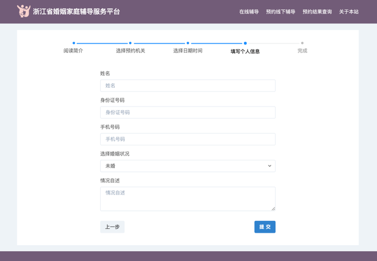Focus the 身份证号码 input field
Screen dimensions: 377x261
coord(188,113)
